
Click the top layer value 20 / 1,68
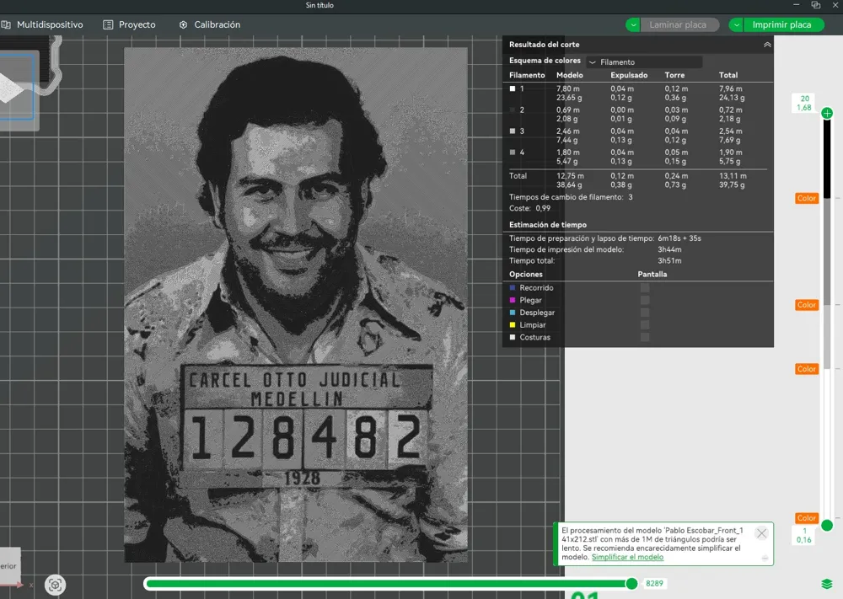[x=804, y=103]
